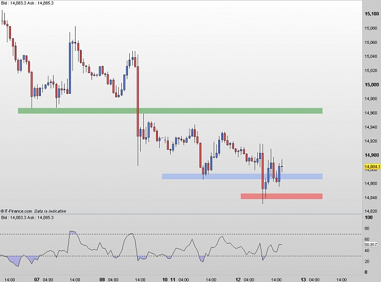Screen dimensions: 381x282
Task: Click the 15,080 price axis label
Action: (x=371, y=29)
